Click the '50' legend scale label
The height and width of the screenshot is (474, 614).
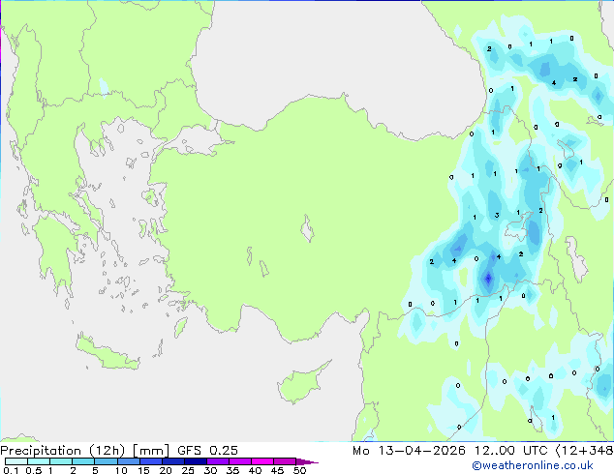pyautogui.click(x=299, y=470)
